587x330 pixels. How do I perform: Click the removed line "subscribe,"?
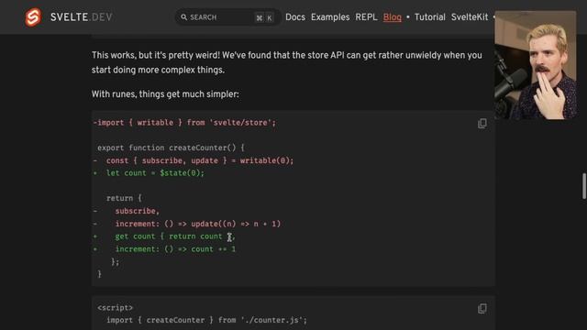click(137, 211)
